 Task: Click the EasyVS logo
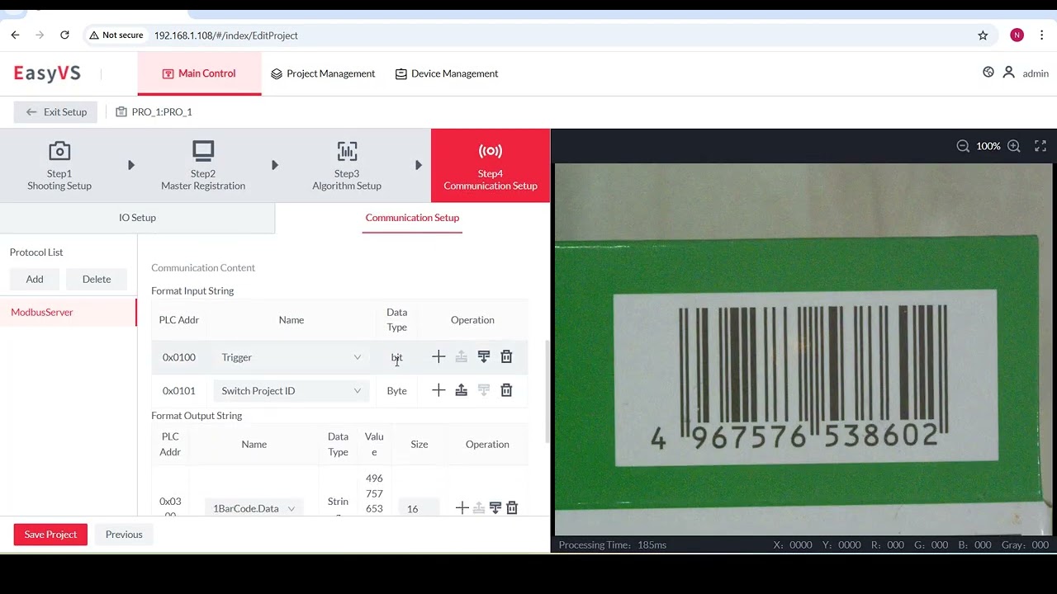pyautogui.click(x=47, y=73)
